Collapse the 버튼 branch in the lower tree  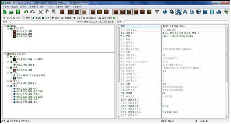point(8,68)
